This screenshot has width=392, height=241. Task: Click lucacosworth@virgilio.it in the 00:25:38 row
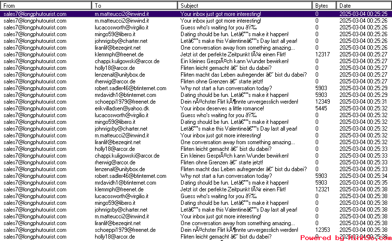[122, 196]
